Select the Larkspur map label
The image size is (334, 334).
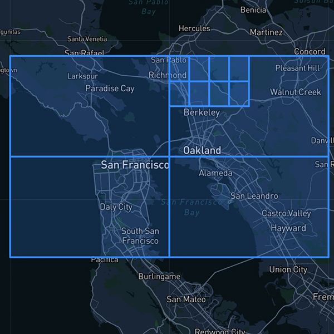pos(82,76)
